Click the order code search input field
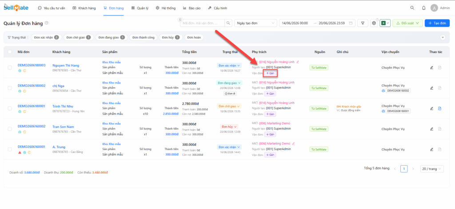 [202, 23]
